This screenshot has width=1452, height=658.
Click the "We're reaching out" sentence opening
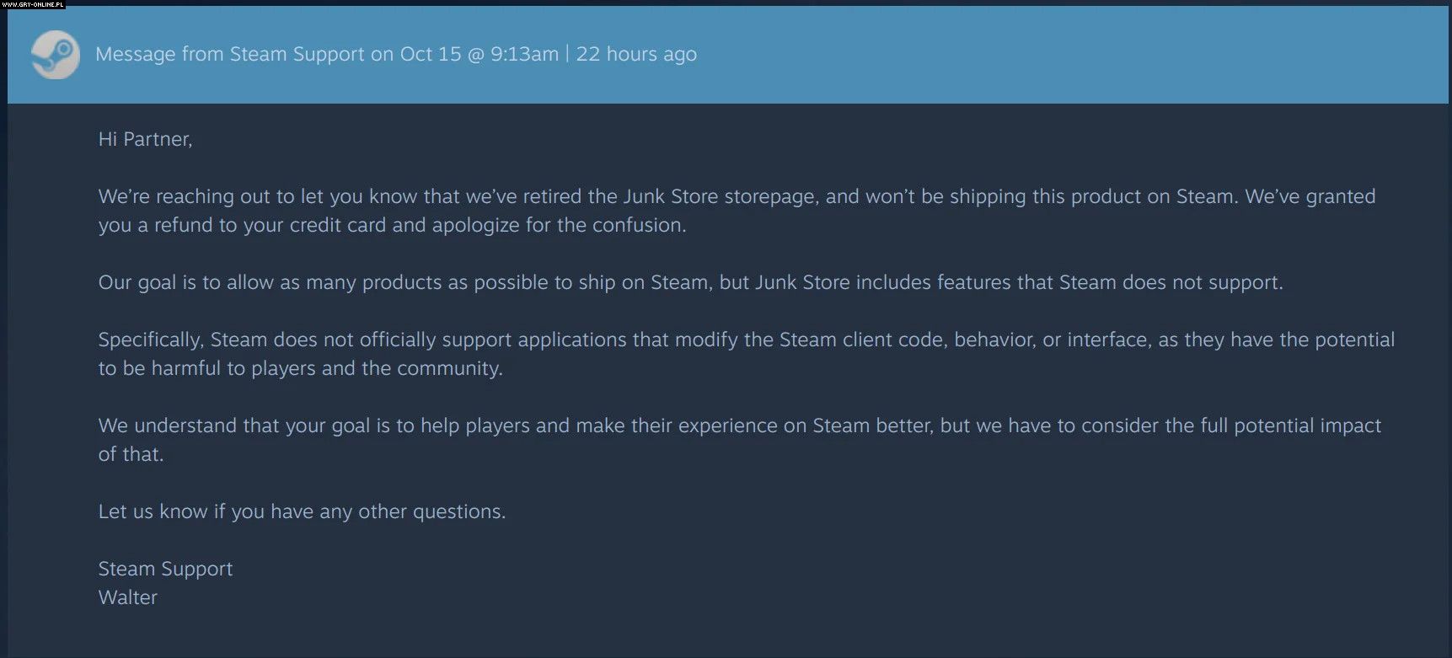point(185,196)
